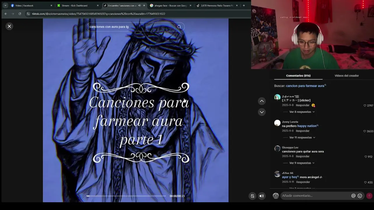Open 'cancion para farmear aura' search link
Screen dimensions: 374x210
click(x=306, y=86)
